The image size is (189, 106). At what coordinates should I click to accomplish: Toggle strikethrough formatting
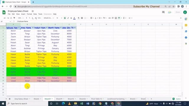(71, 18)
